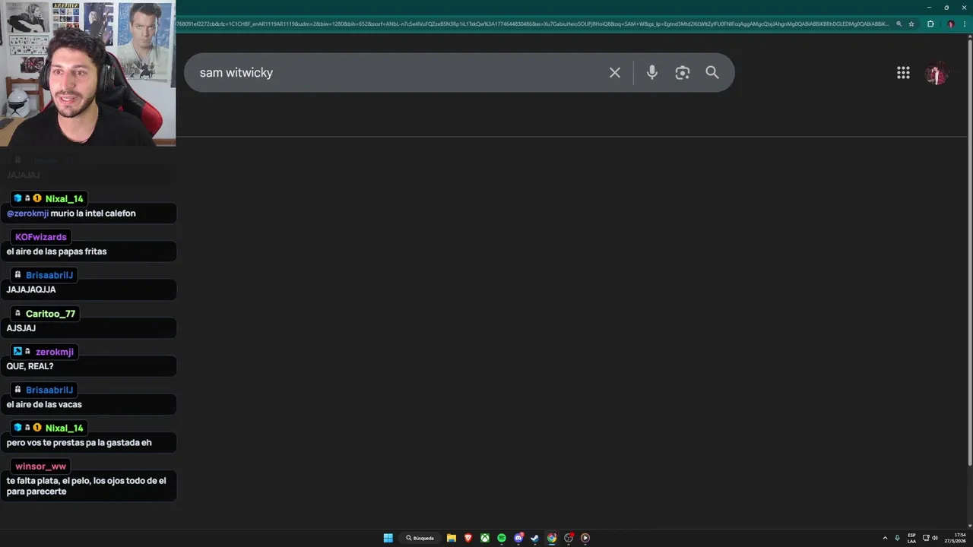Bookmark this page with the star icon

[x=911, y=24]
